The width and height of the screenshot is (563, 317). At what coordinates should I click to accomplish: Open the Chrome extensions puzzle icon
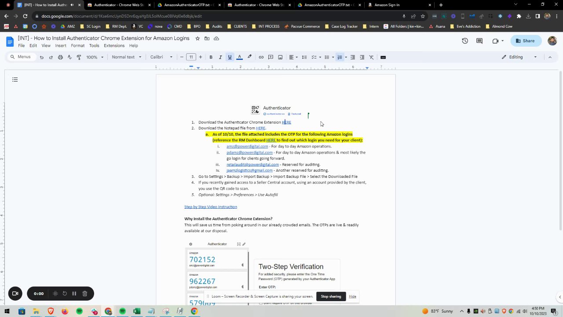pos(519,16)
